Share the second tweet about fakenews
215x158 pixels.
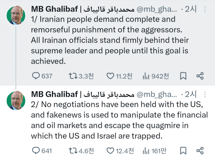click(200, 150)
